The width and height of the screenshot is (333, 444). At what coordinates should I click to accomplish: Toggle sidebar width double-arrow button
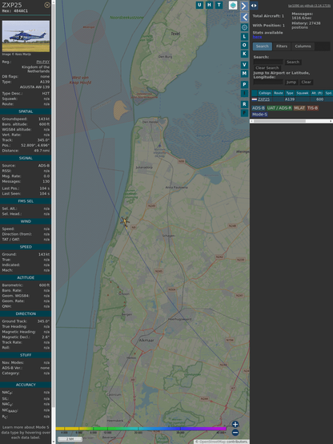pos(254,6)
